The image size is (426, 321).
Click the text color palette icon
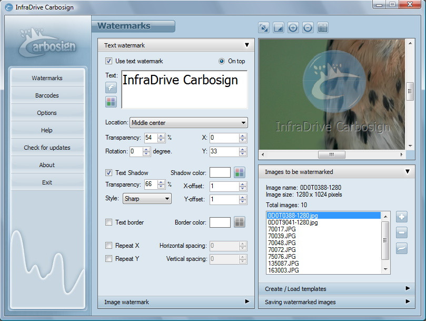click(x=111, y=102)
